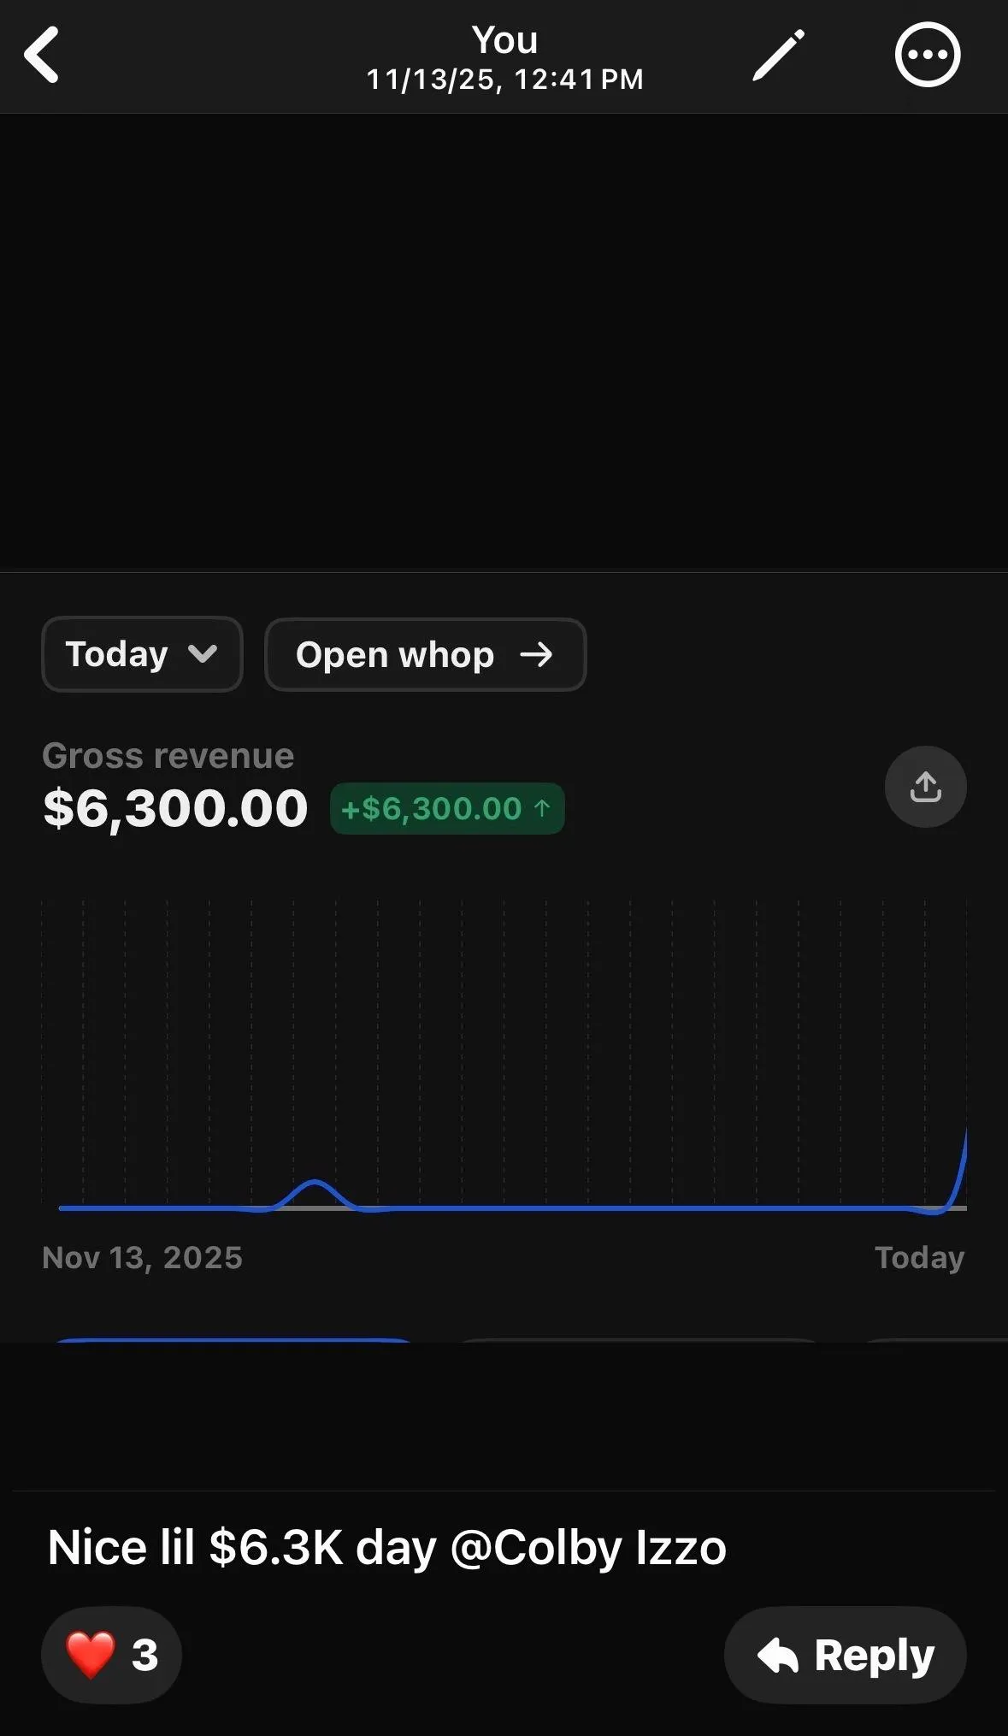Tap the back arrow icon

click(x=41, y=56)
